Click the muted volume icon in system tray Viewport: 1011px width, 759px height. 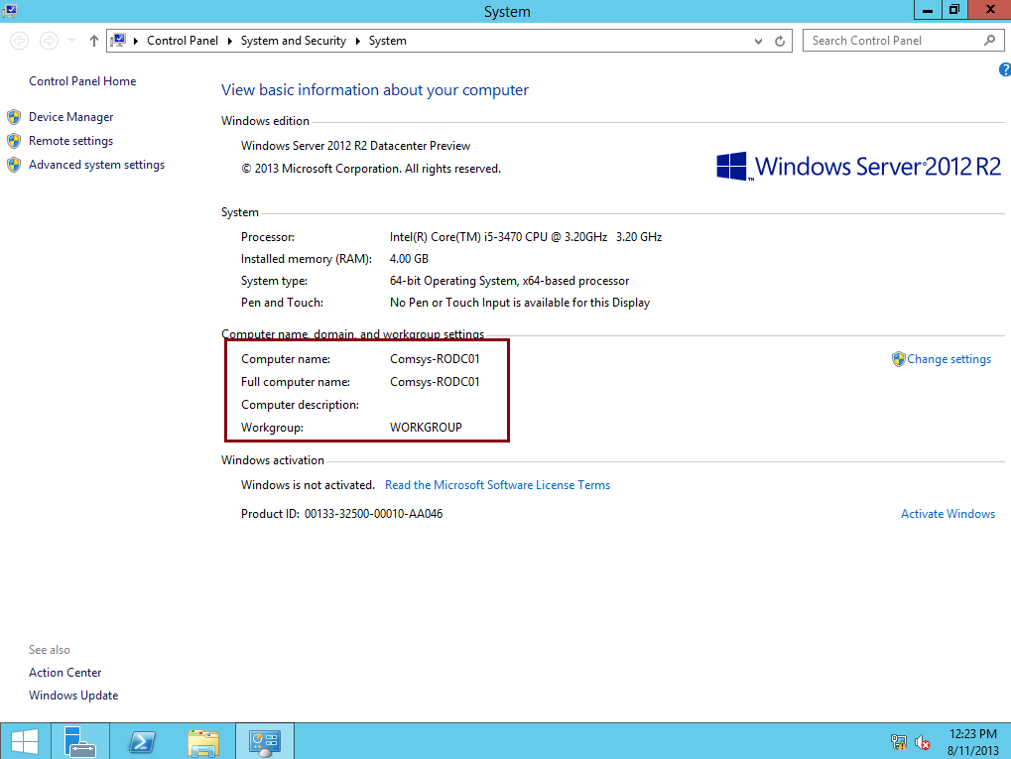click(x=922, y=742)
